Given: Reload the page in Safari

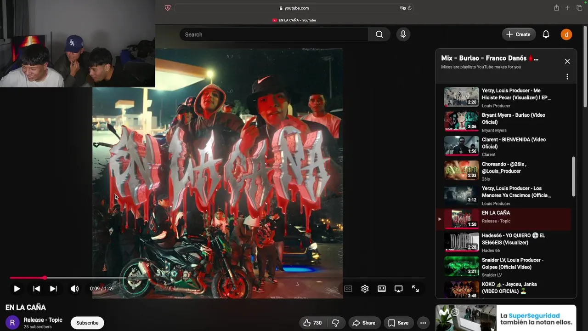Looking at the screenshot, I should point(409,8).
